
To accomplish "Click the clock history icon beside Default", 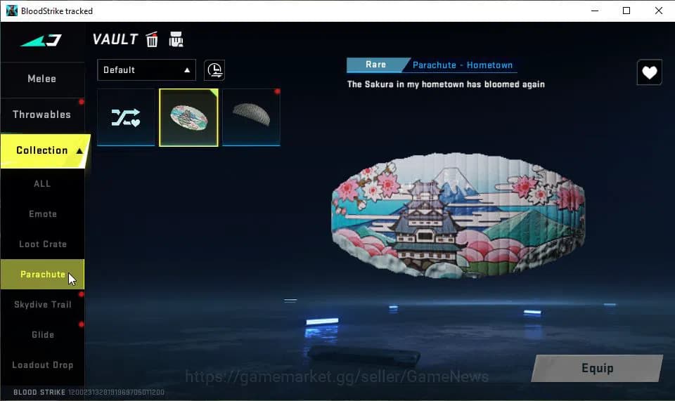I will (214, 70).
